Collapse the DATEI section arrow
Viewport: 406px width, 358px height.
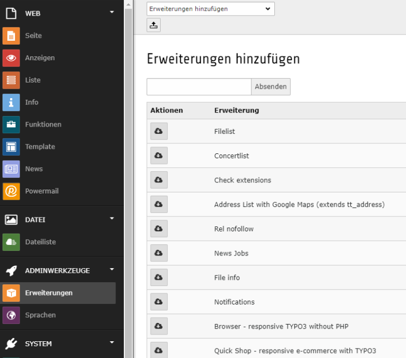pyautogui.click(x=112, y=219)
